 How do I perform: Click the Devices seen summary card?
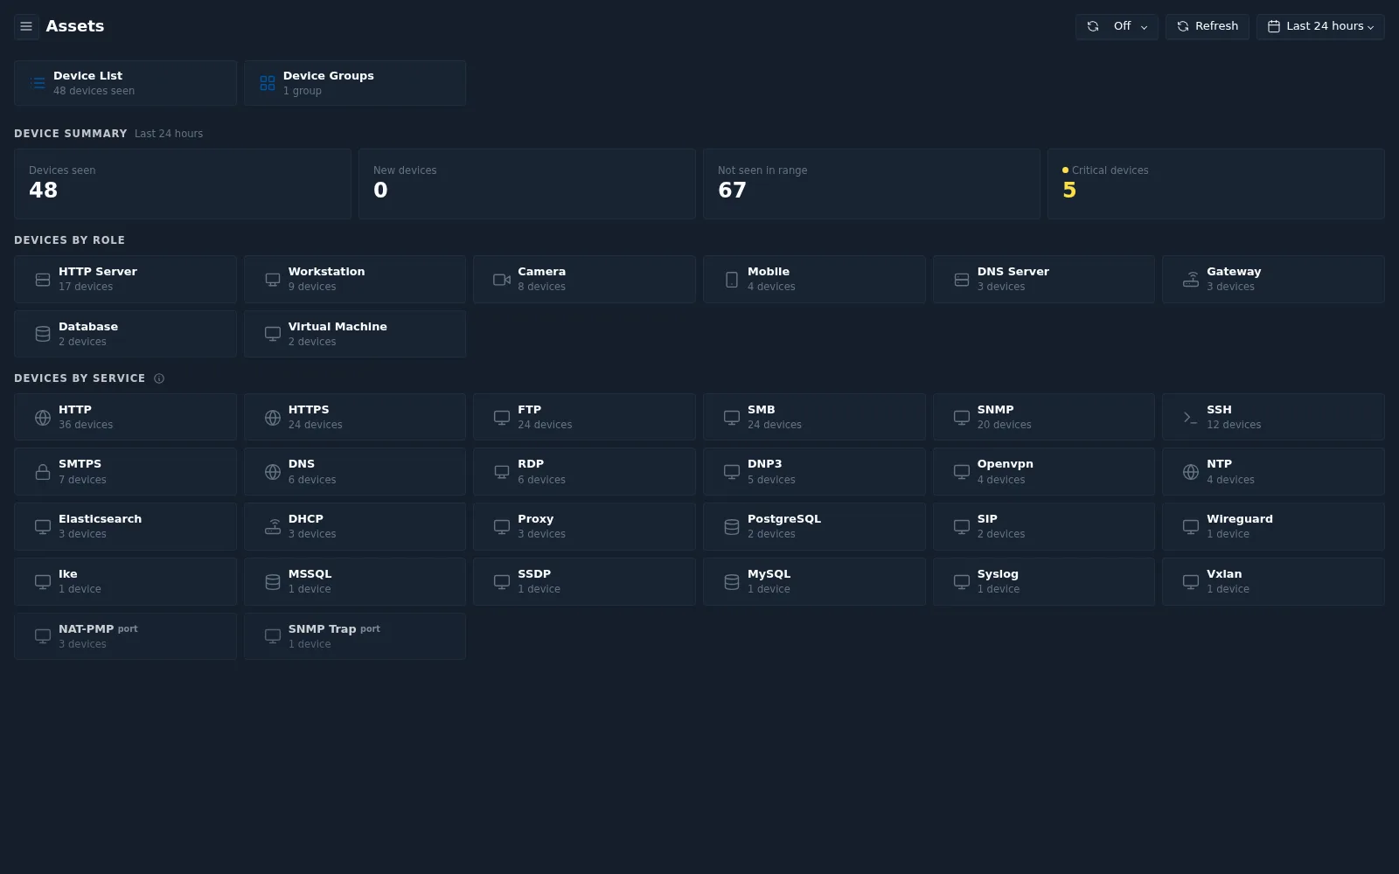pyautogui.click(x=183, y=184)
